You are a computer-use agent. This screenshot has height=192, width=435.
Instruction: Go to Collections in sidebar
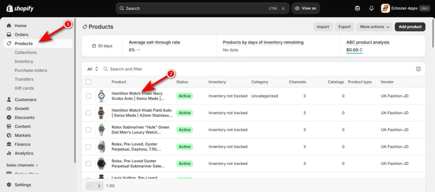pyautogui.click(x=25, y=52)
